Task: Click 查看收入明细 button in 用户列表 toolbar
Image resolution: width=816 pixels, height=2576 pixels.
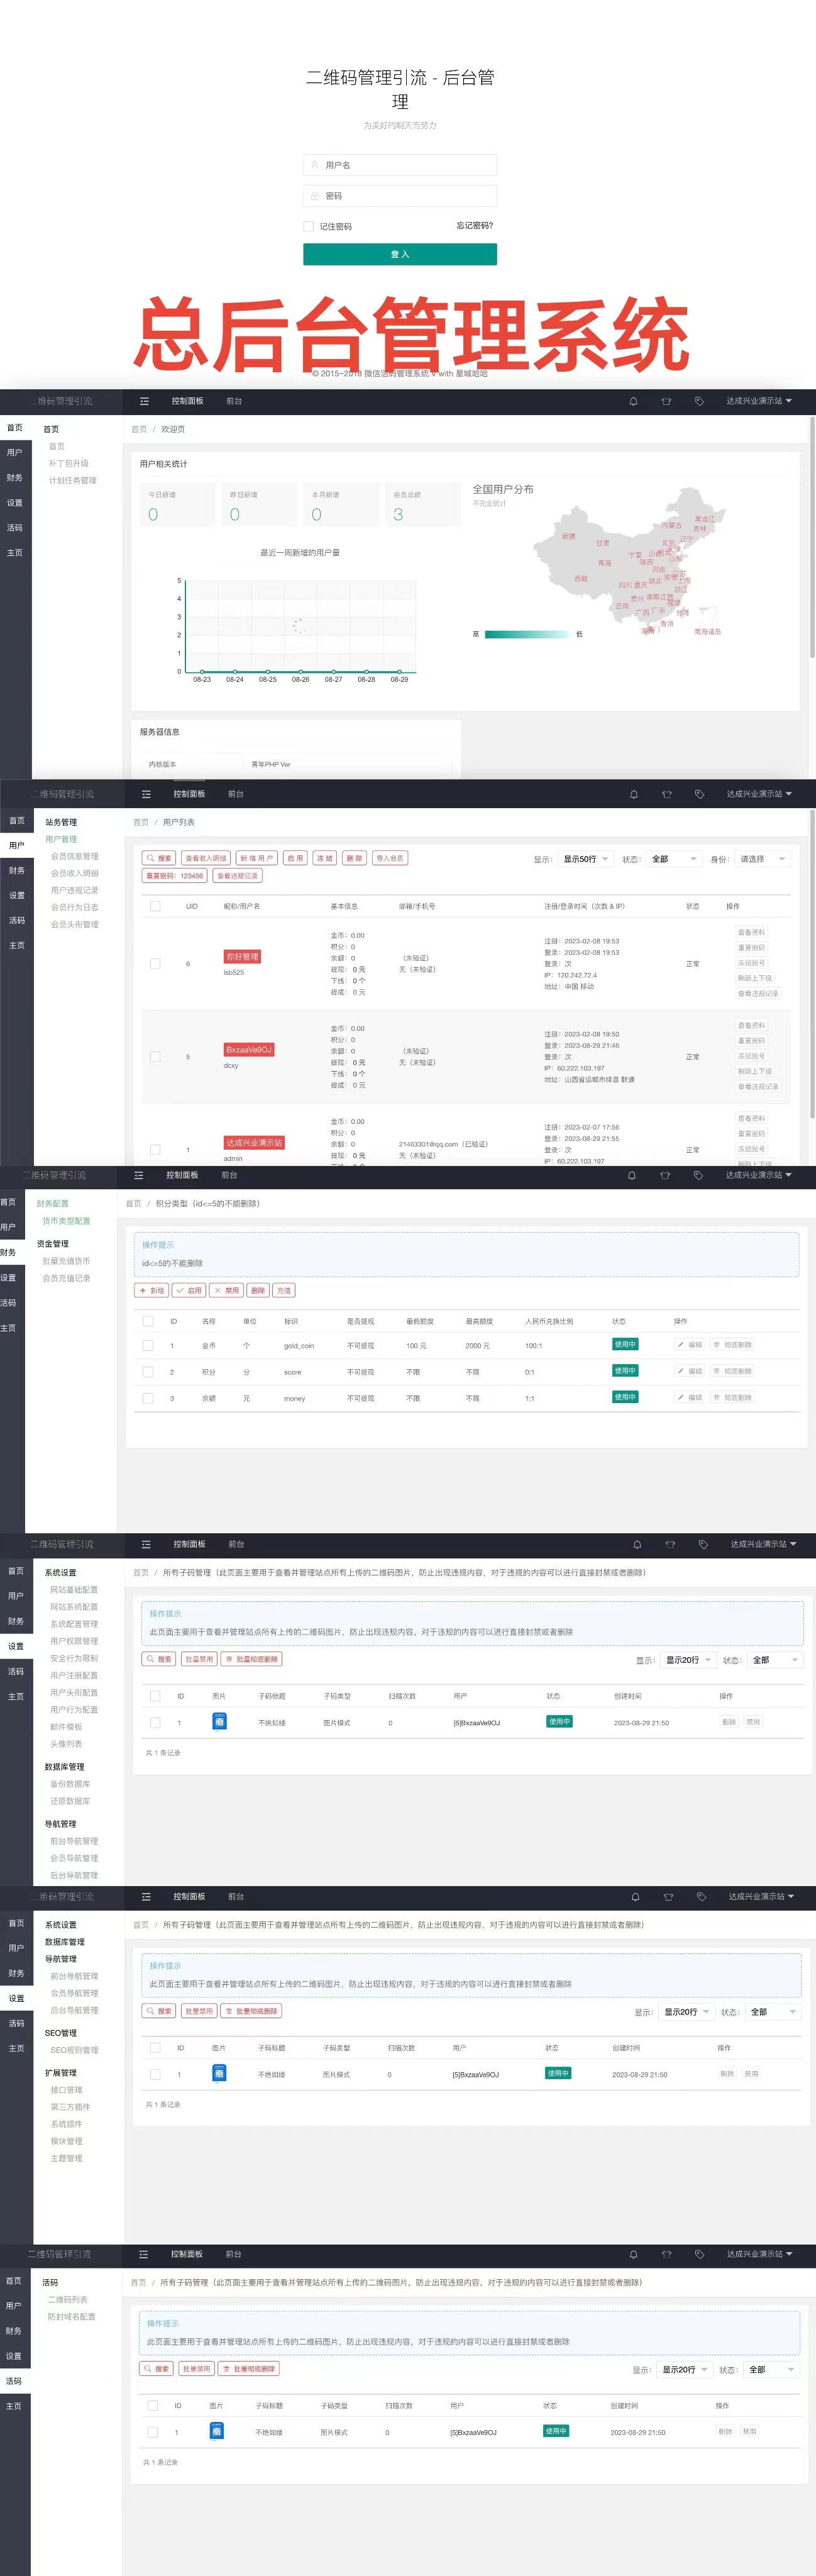Action: tap(206, 858)
